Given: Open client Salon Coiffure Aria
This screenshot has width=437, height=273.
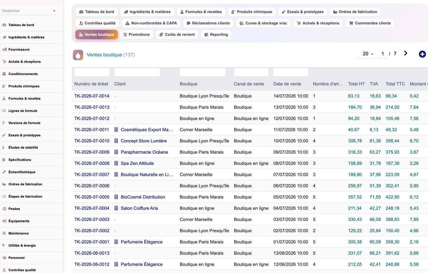Looking at the screenshot, I should (139, 208).
